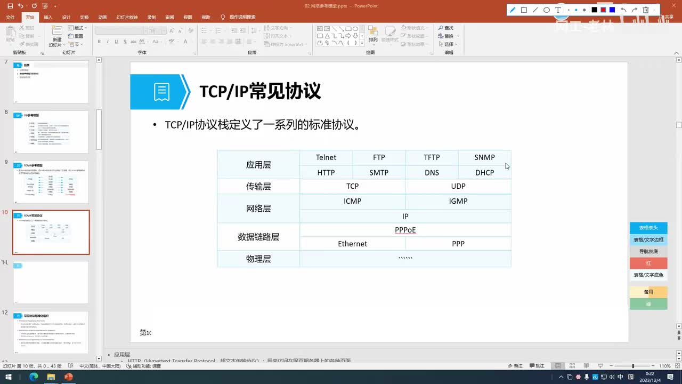Adjust the zoom slider in status bar
This screenshot has height=384, width=682.
(x=632, y=366)
